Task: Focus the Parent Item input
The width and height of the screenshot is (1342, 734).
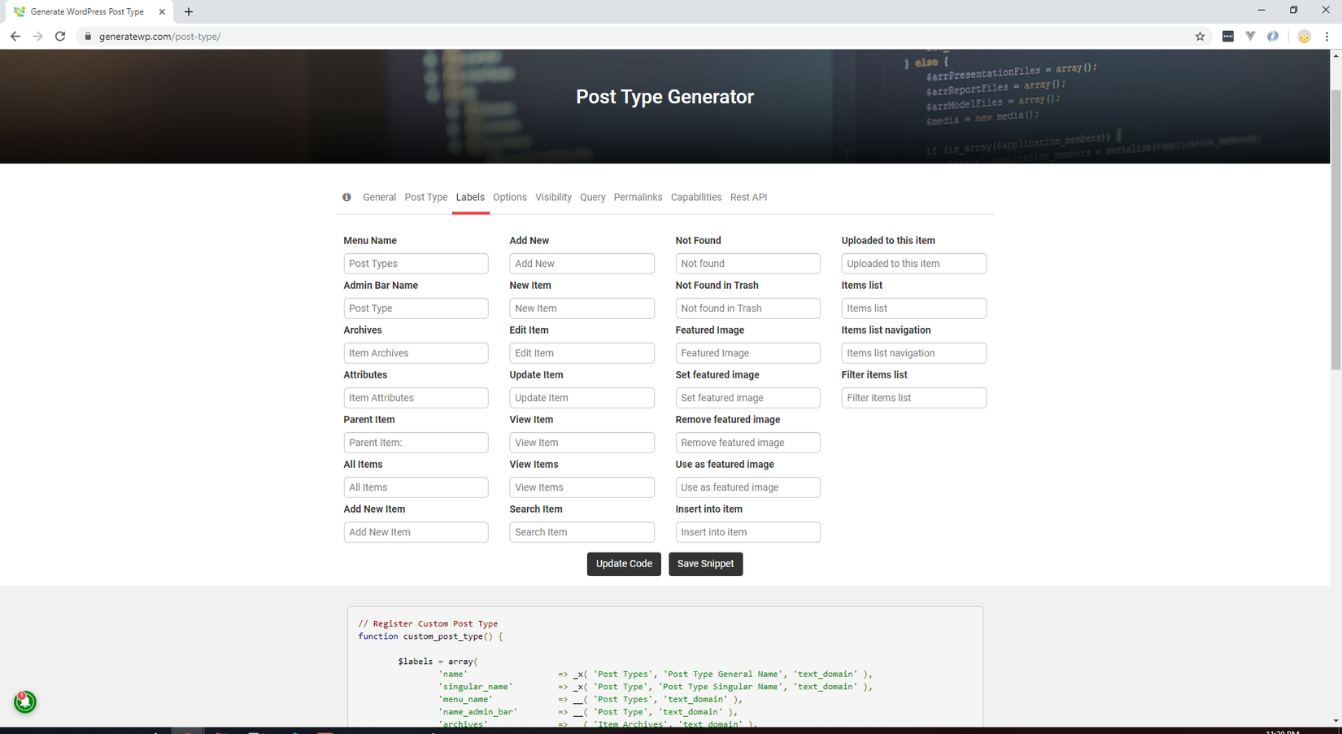Action: (416, 443)
